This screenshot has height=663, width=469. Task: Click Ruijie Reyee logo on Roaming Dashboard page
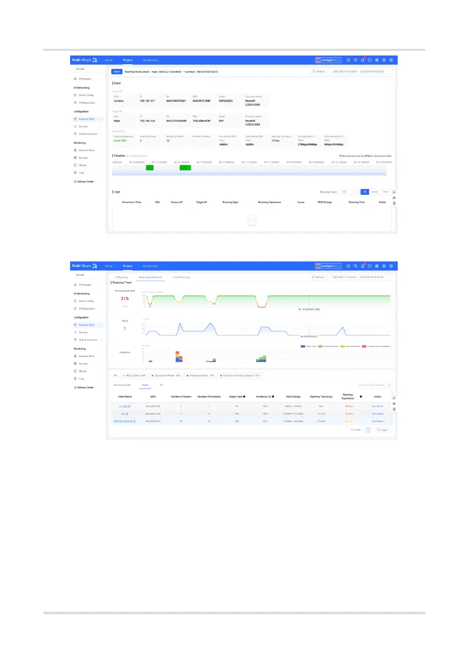[84, 266]
